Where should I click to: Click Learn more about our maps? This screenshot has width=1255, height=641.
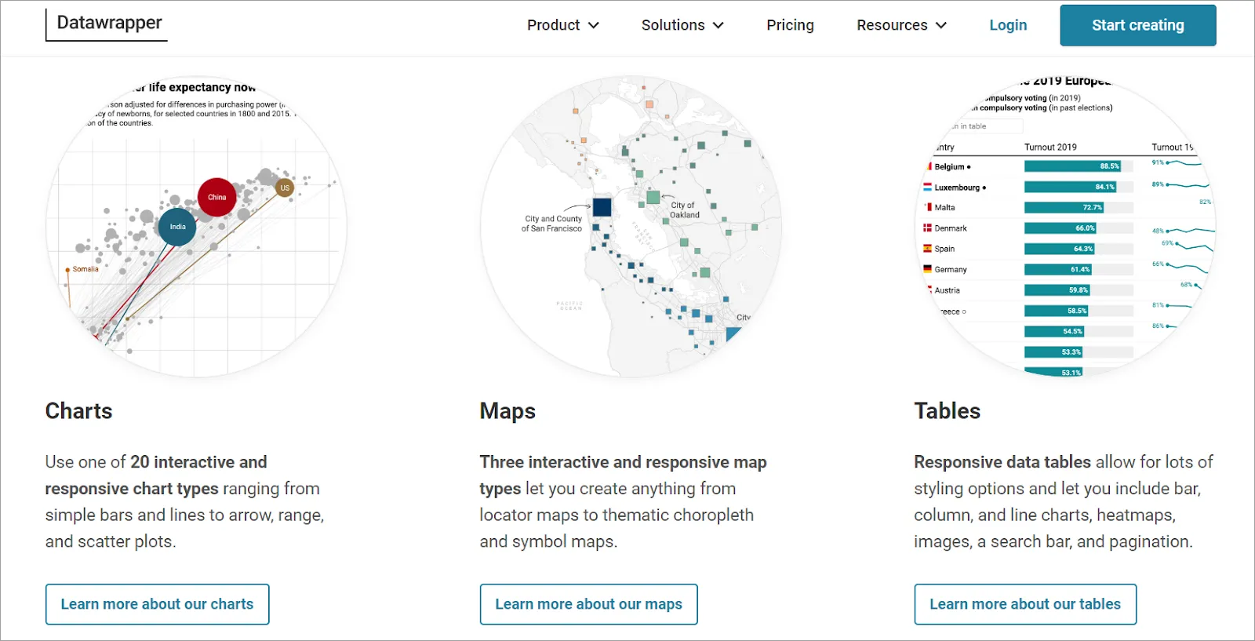588,604
